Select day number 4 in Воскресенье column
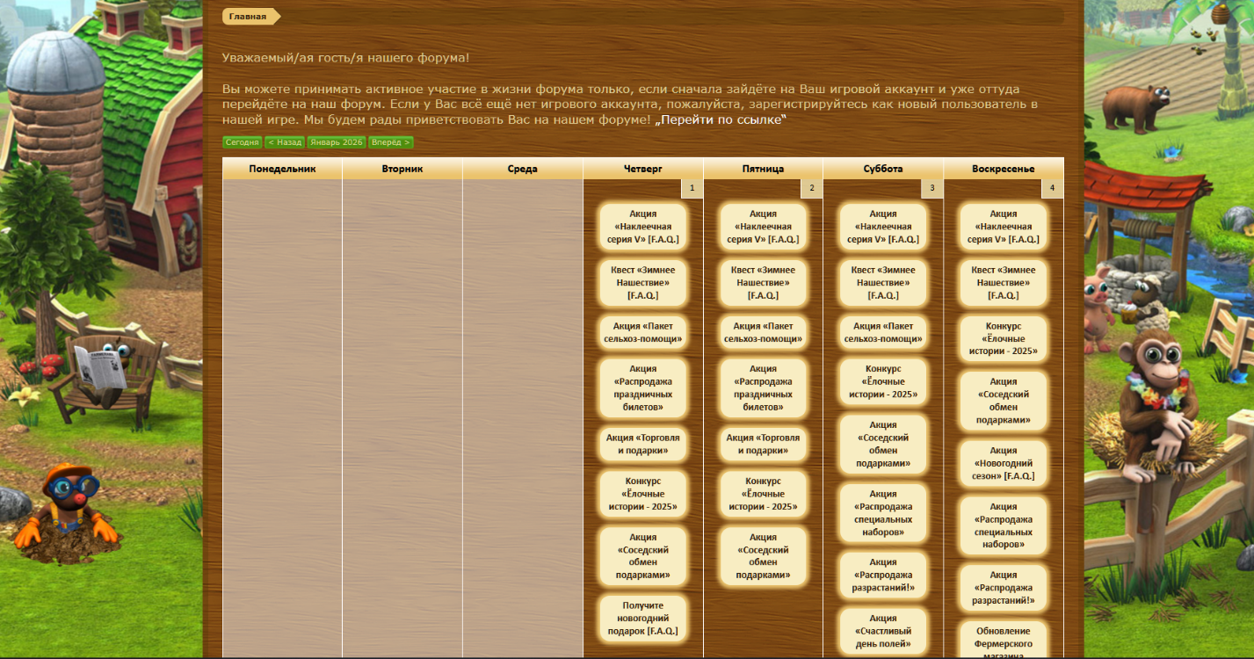 [1052, 189]
